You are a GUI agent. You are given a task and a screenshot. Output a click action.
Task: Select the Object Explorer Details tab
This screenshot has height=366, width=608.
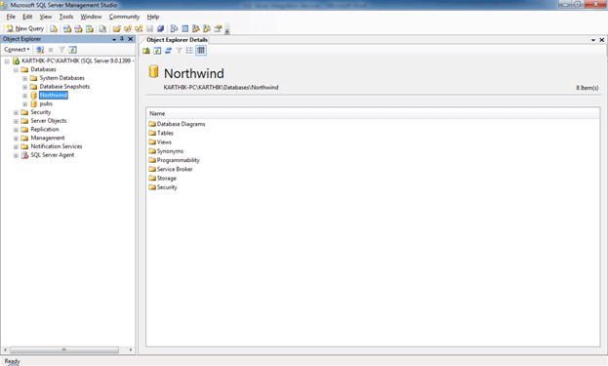(x=177, y=40)
